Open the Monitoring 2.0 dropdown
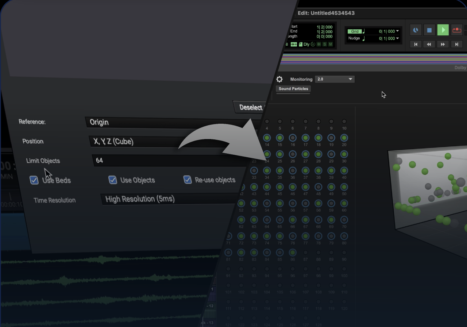The height and width of the screenshot is (327, 467). [x=335, y=79]
